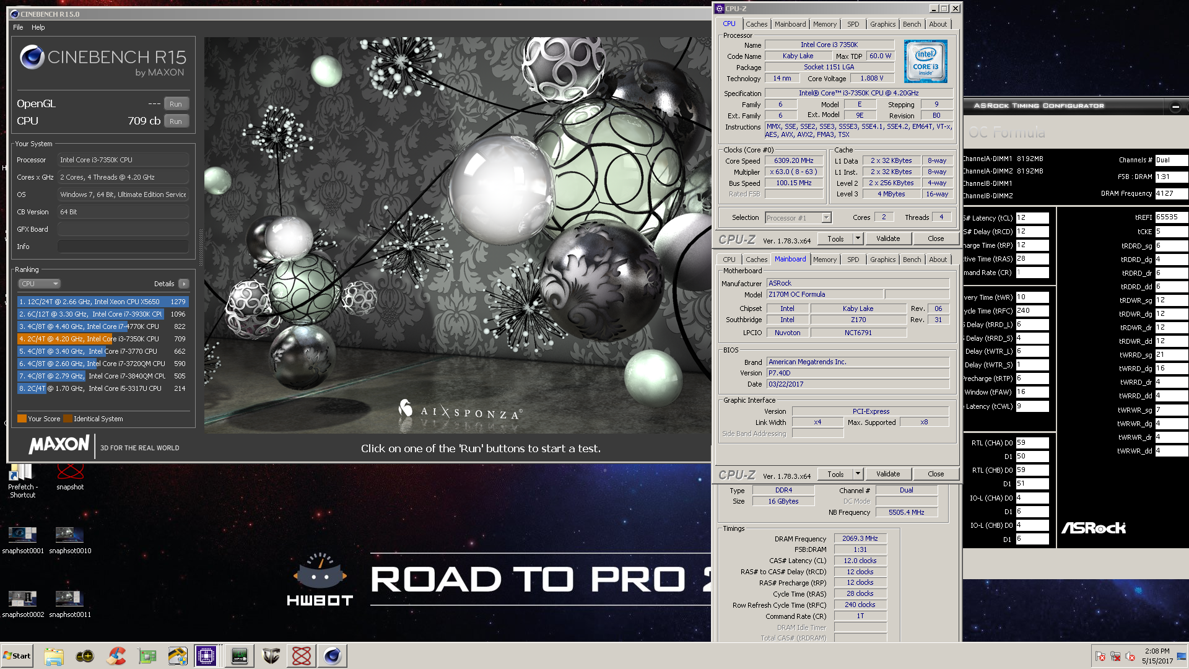Select the Xeon X5650 ranking entry
Screen dimensions: 1189x669
103,302
